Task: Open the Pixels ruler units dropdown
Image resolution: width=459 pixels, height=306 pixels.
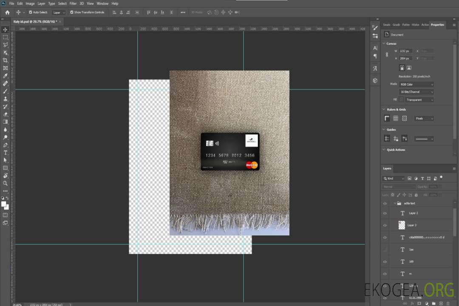Action: point(424,118)
